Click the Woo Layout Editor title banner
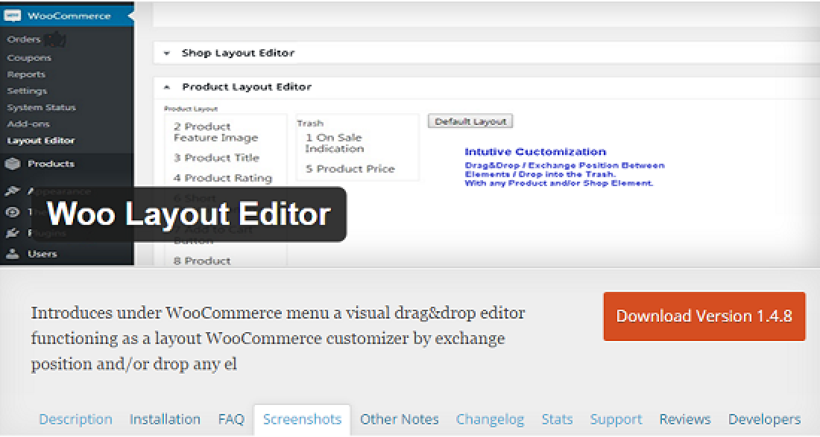This screenshot has width=820, height=437. [189, 214]
